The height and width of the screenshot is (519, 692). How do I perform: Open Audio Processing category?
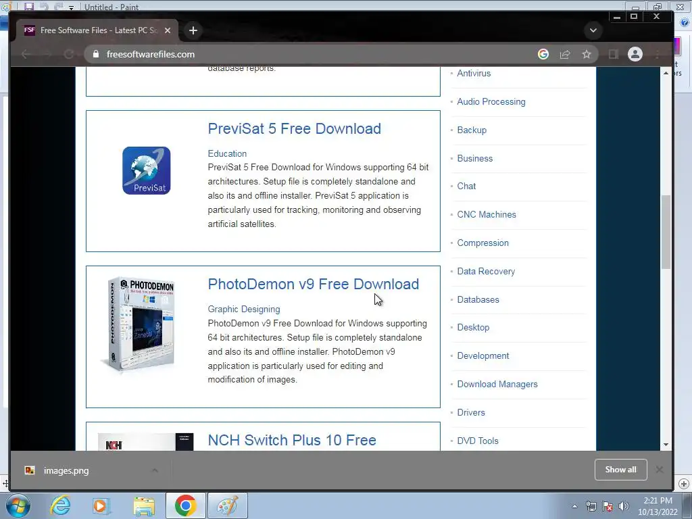491,101
